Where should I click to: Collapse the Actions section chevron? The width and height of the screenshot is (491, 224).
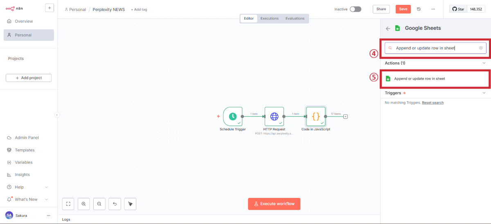pos(484,63)
